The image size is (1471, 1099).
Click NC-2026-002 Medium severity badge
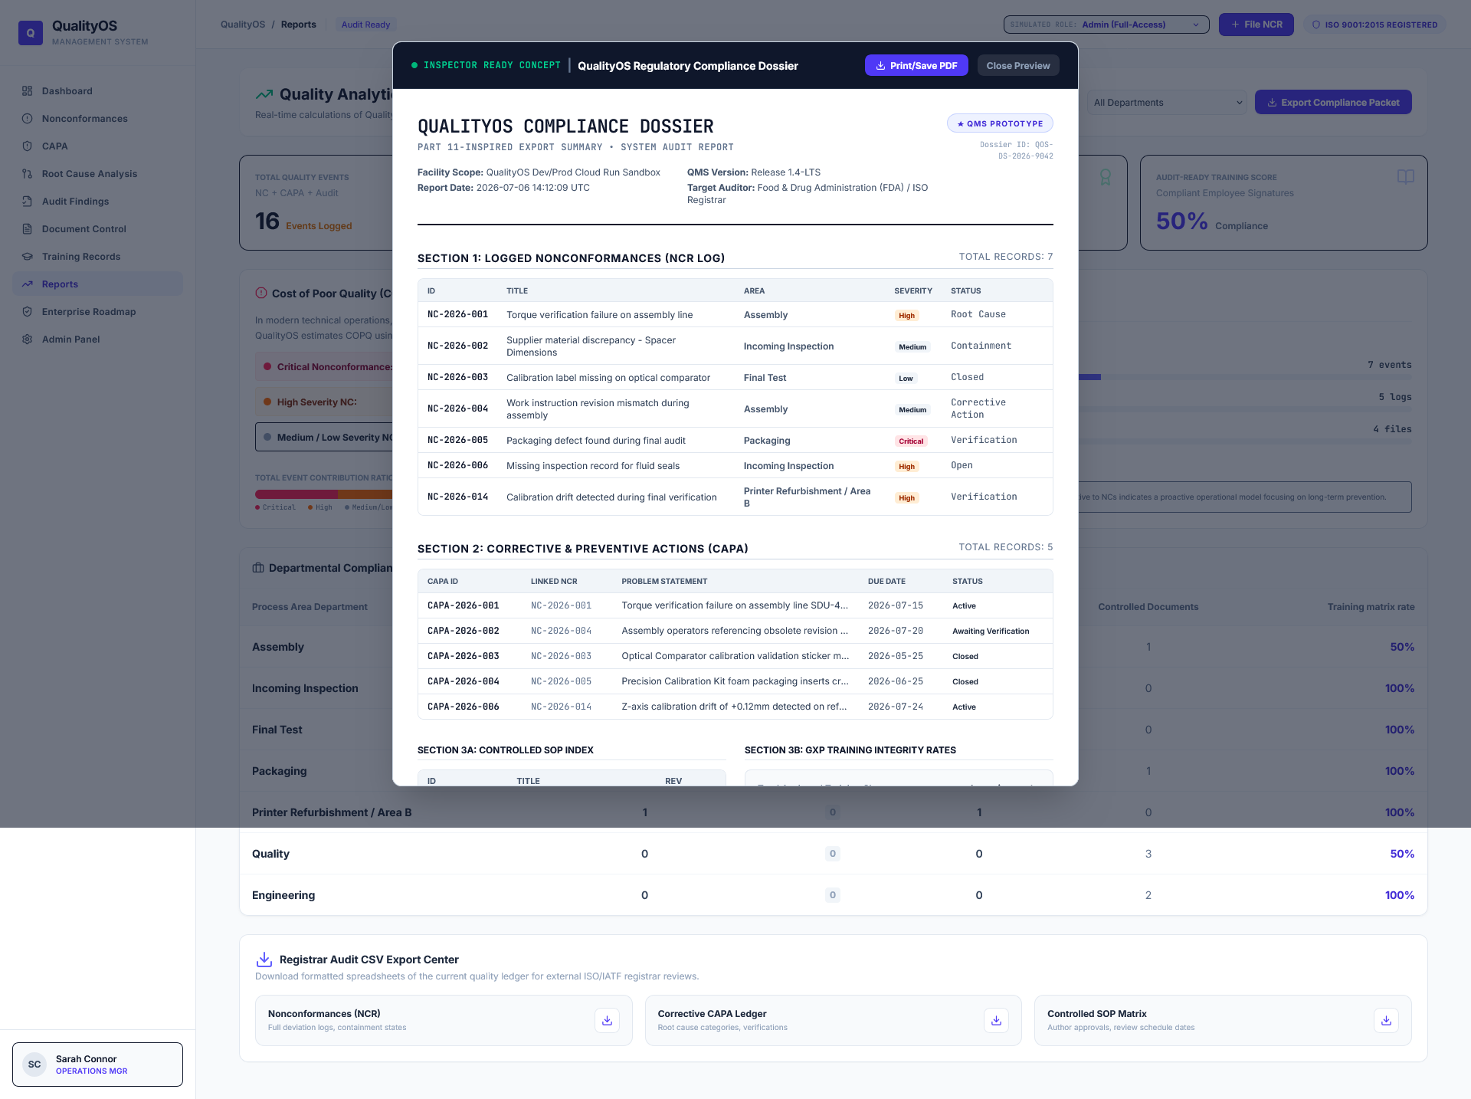tap(912, 347)
